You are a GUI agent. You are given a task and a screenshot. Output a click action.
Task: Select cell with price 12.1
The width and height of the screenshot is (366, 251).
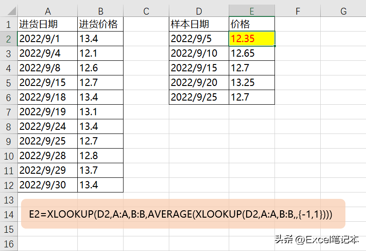click(100, 53)
